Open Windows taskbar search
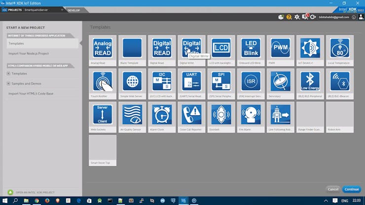Viewport: 365px width, 205px height. [15, 201]
